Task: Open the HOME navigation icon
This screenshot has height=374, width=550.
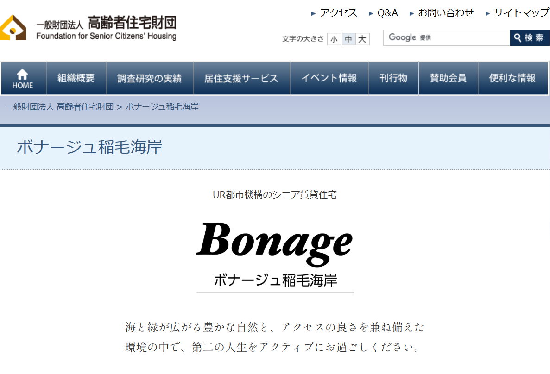Action: [x=23, y=79]
